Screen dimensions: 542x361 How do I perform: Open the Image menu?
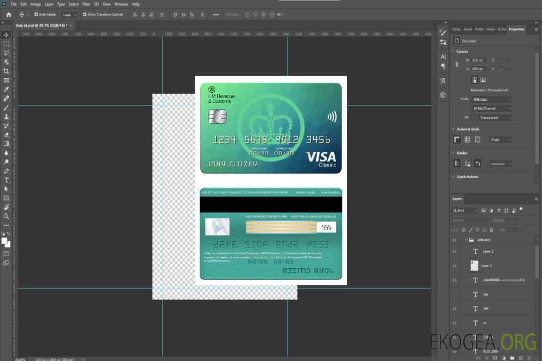36,4
